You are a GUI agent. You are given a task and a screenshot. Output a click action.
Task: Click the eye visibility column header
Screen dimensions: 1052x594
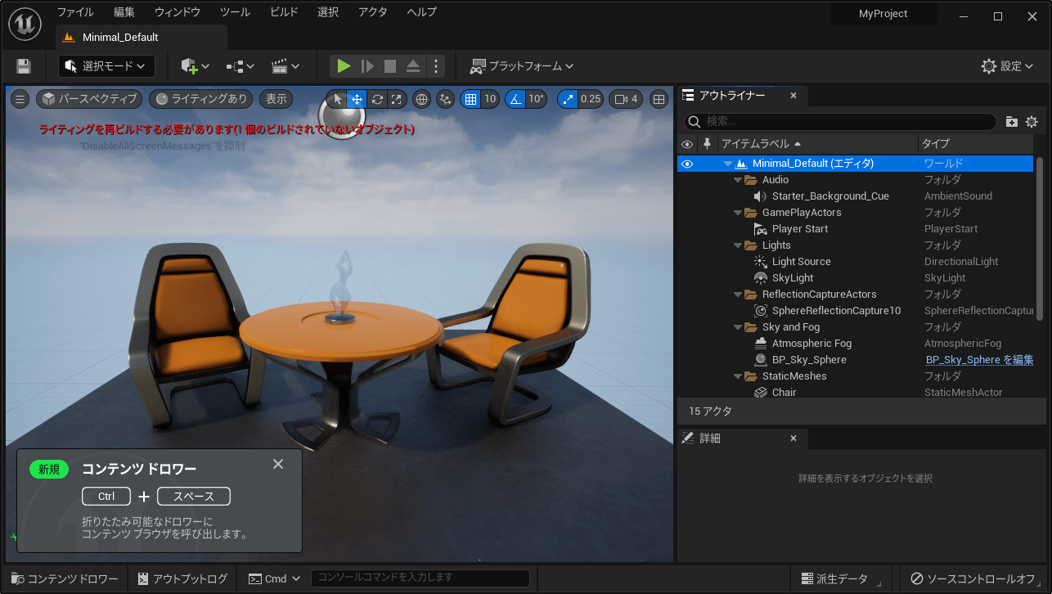pyautogui.click(x=687, y=144)
